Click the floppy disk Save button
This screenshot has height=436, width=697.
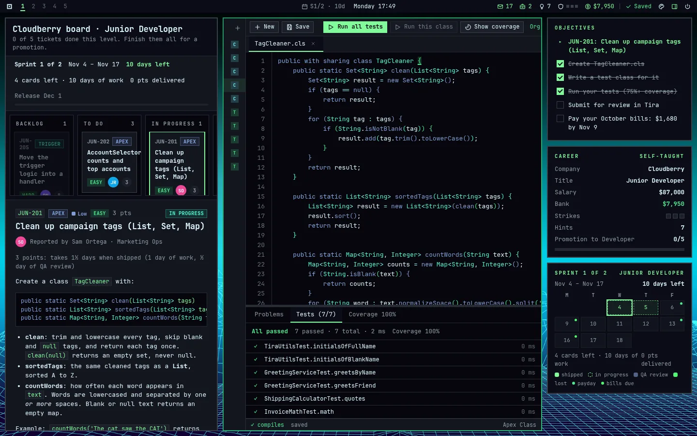(297, 27)
